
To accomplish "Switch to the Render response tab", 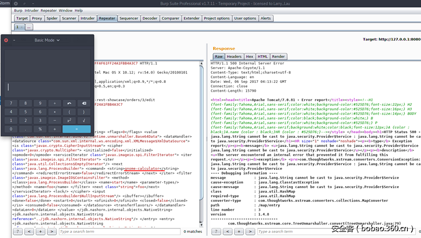I will (278, 57).
